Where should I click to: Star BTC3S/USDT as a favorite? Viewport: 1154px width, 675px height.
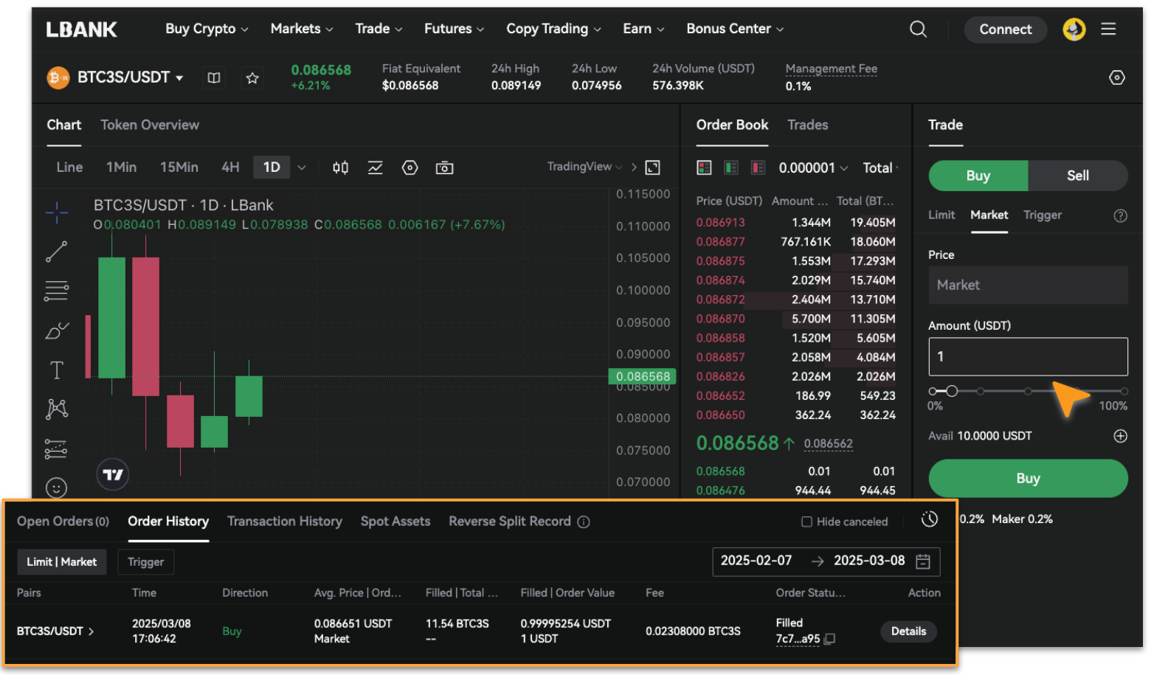pyautogui.click(x=252, y=77)
